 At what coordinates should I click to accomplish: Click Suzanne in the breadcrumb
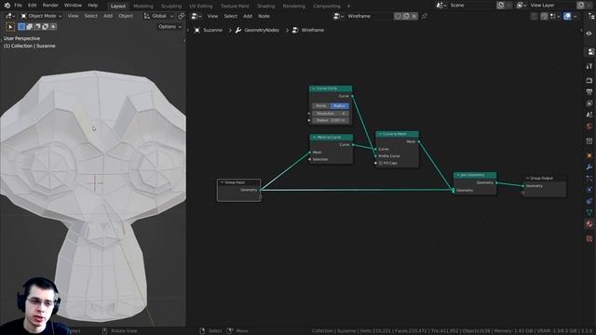[x=212, y=30]
